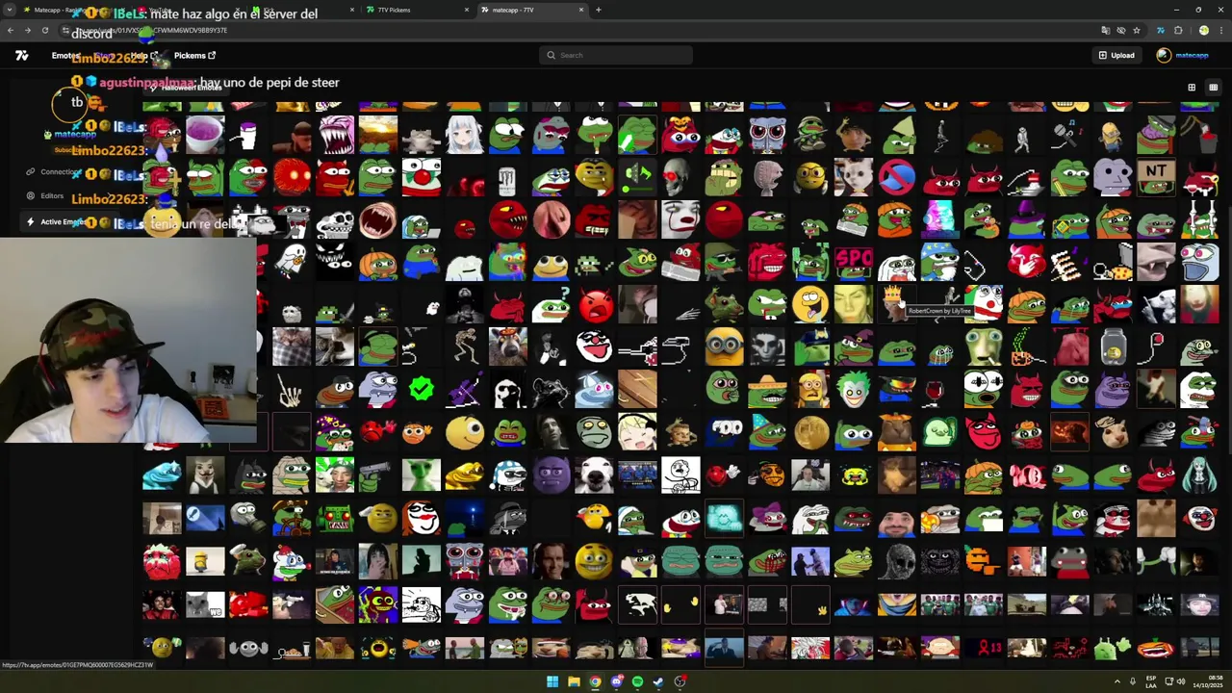Viewport: 1232px width, 693px height.
Task: Select the NT letters emote
Action: [1156, 175]
